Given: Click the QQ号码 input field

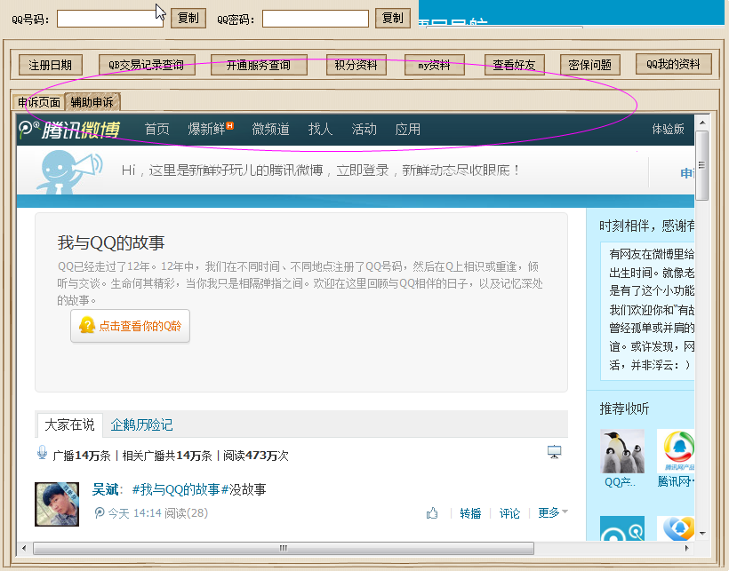Looking at the screenshot, I should 110,19.
